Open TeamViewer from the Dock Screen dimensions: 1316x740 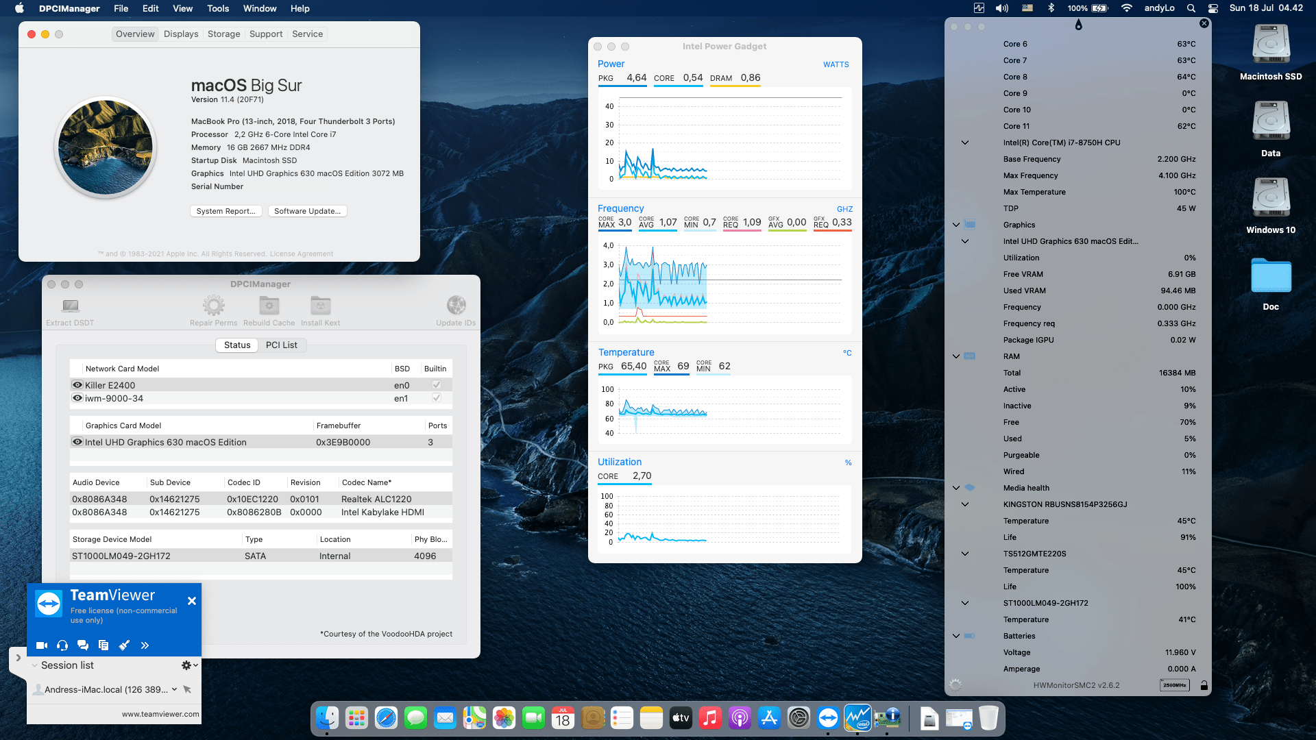[x=828, y=718]
